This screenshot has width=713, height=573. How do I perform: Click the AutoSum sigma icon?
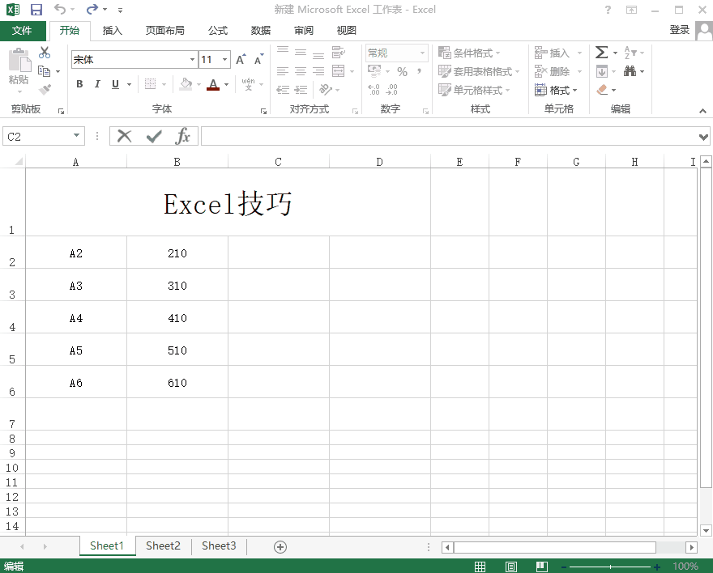(x=601, y=53)
